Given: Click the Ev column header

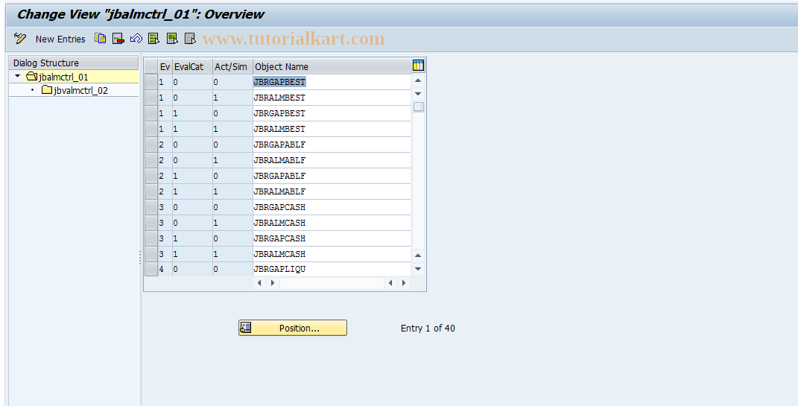Looking at the screenshot, I should [165, 66].
